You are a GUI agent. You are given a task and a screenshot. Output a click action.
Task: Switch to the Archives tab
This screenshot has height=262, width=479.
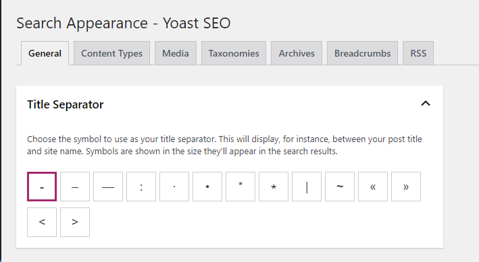297,53
